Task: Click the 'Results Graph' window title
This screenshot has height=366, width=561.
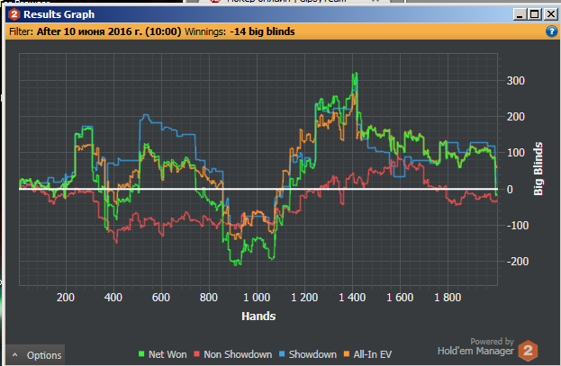Action: coord(59,14)
